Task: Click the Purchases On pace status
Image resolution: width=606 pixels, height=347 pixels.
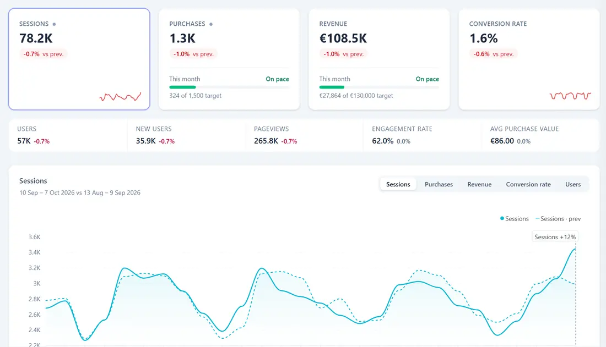Action: click(x=277, y=79)
